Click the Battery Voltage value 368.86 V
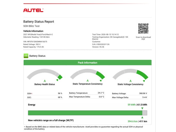Viewport: 176px width, 132px height. pyautogui.click(x=143, y=93)
